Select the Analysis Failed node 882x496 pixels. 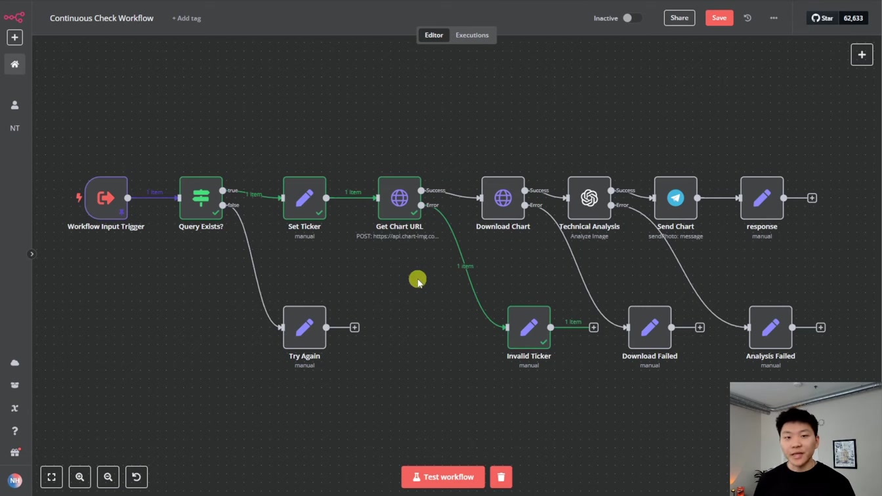pos(770,327)
